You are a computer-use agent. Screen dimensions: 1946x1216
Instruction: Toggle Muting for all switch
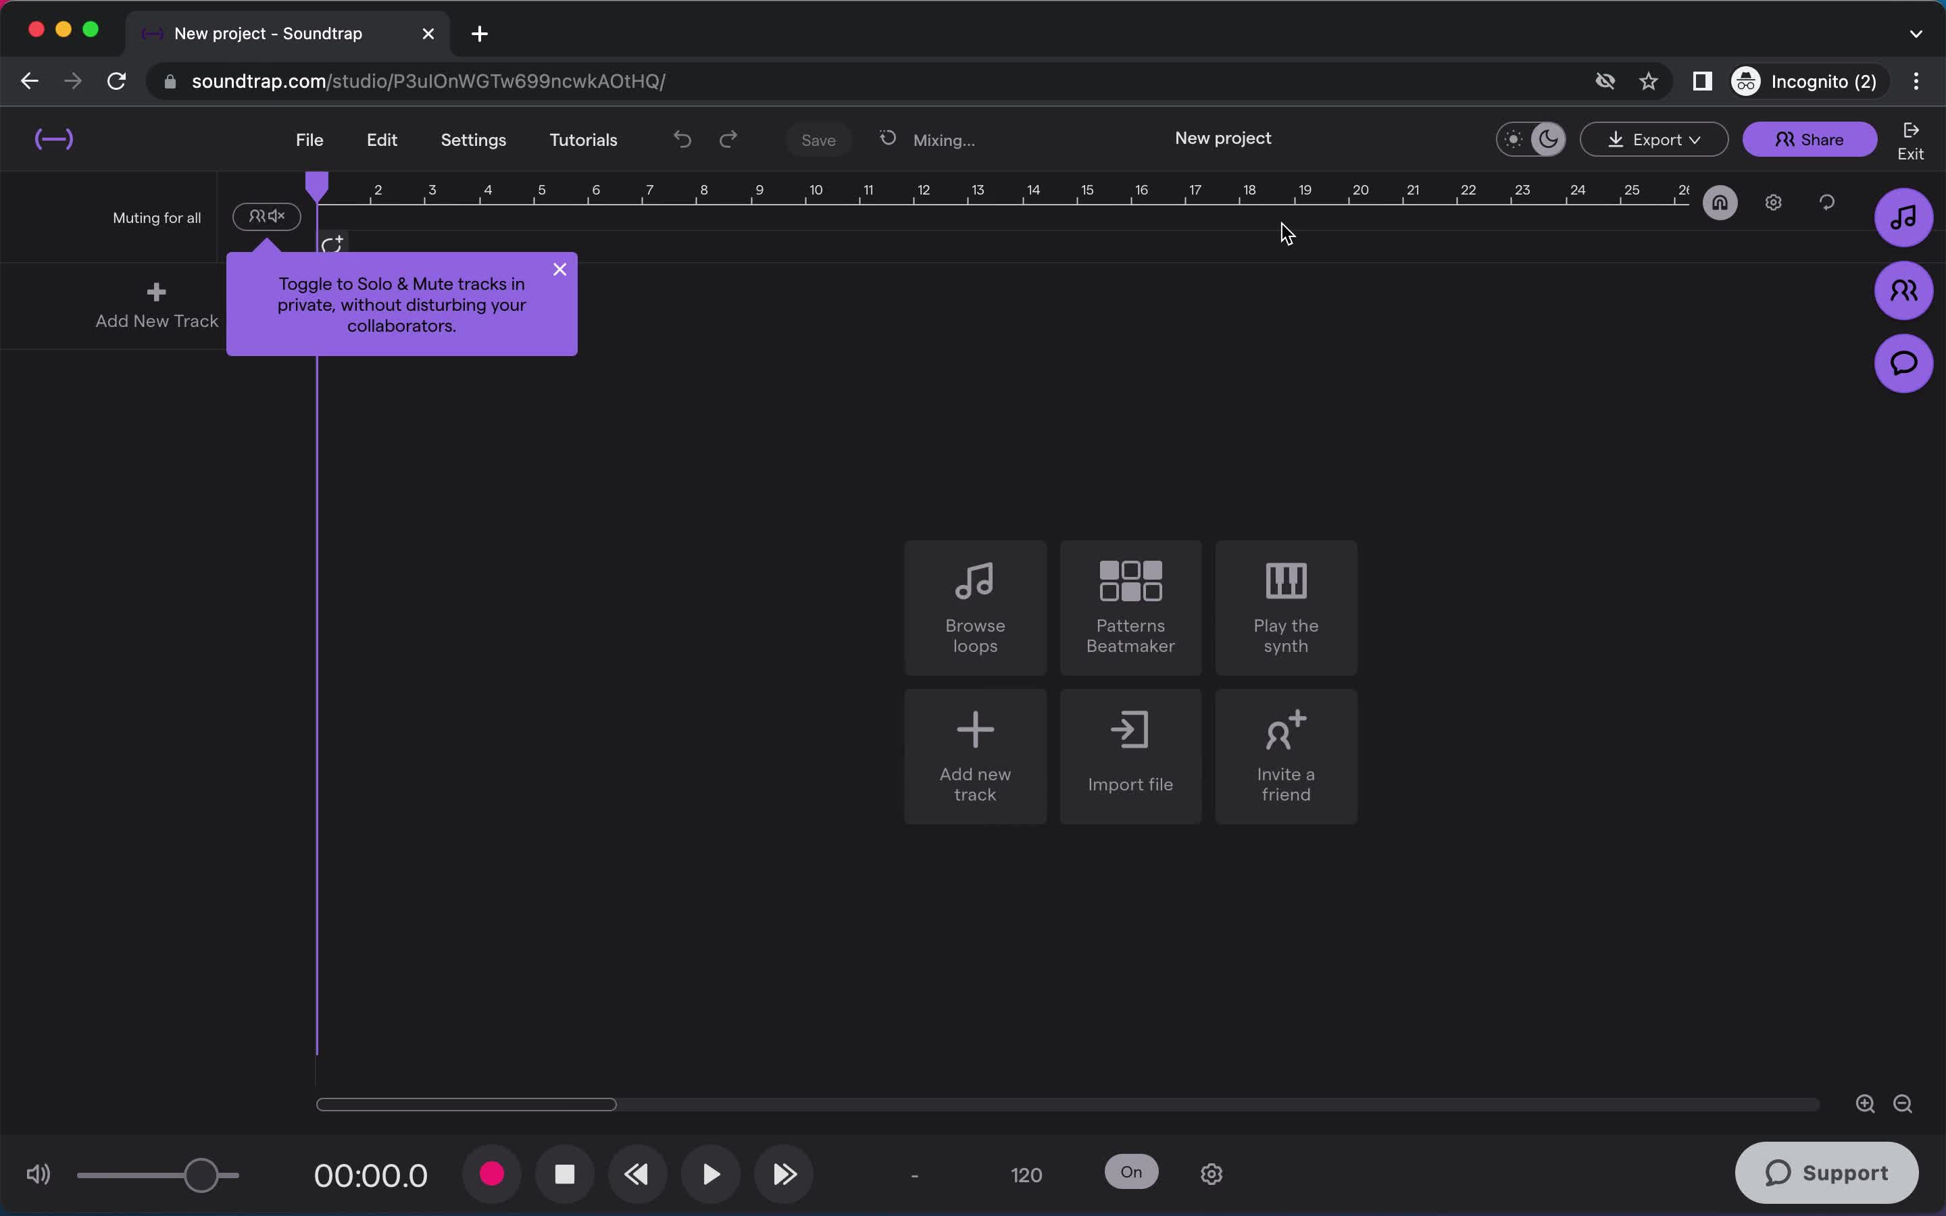[267, 216]
